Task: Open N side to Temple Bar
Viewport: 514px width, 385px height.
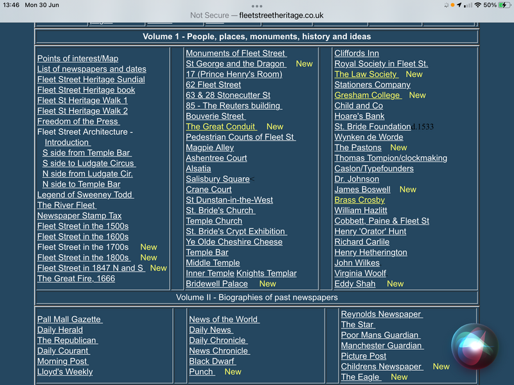Action: tap(82, 184)
